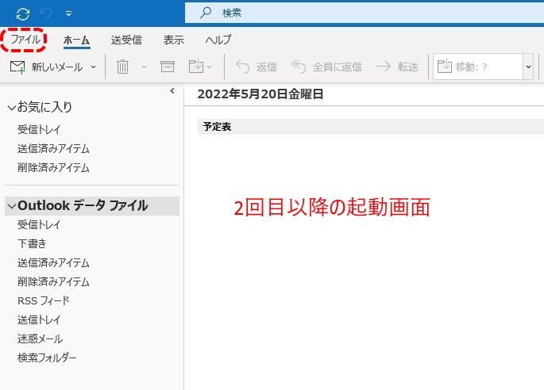
Task: Open 受信トレイ under お気に入り
Action: tap(39, 129)
